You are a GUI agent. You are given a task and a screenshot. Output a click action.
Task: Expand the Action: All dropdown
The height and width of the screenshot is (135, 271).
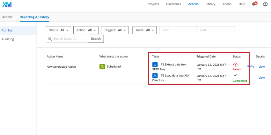[x=86, y=30]
